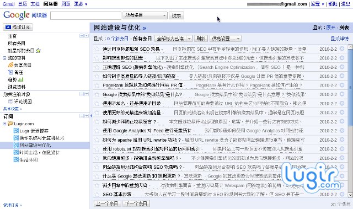Star the apache URL rewrite entry
This screenshot has width=353, height=209.
(97, 140)
